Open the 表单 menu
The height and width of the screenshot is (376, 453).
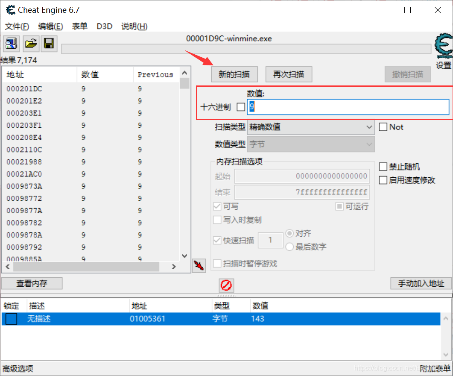pyautogui.click(x=80, y=26)
